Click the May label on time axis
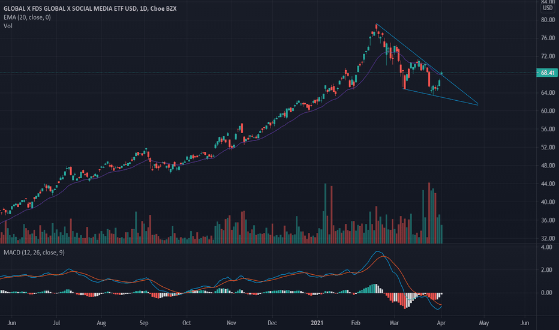This screenshot has height=330, width=559. pyautogui.click(x=484, y=323)
